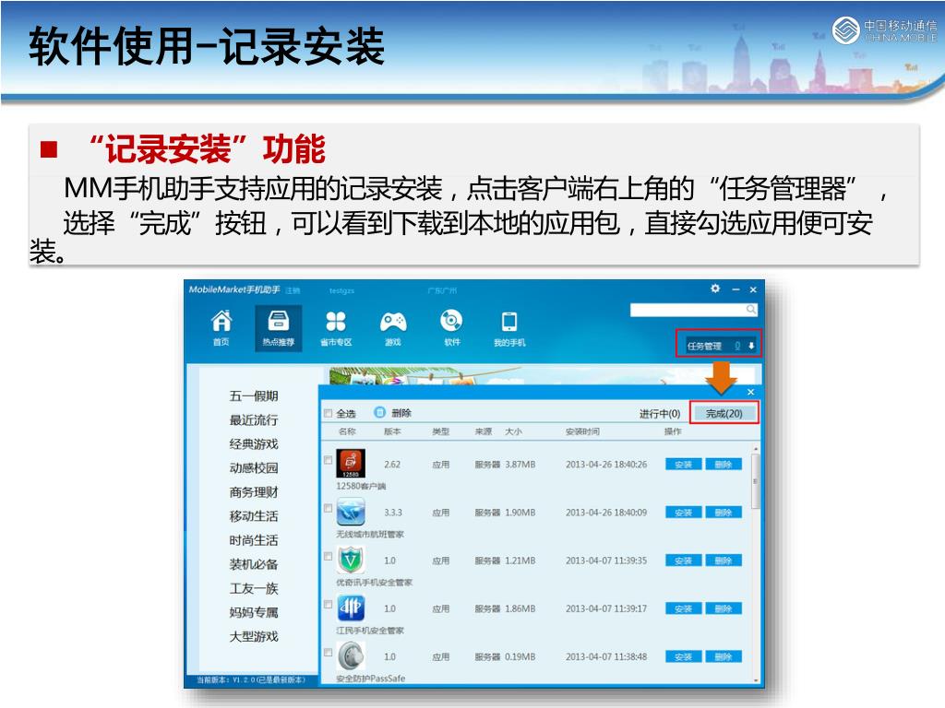Screen dimensions: 945x708
Task: Install the 安全防护PassSafe app
Action: (x=684, y=656)
